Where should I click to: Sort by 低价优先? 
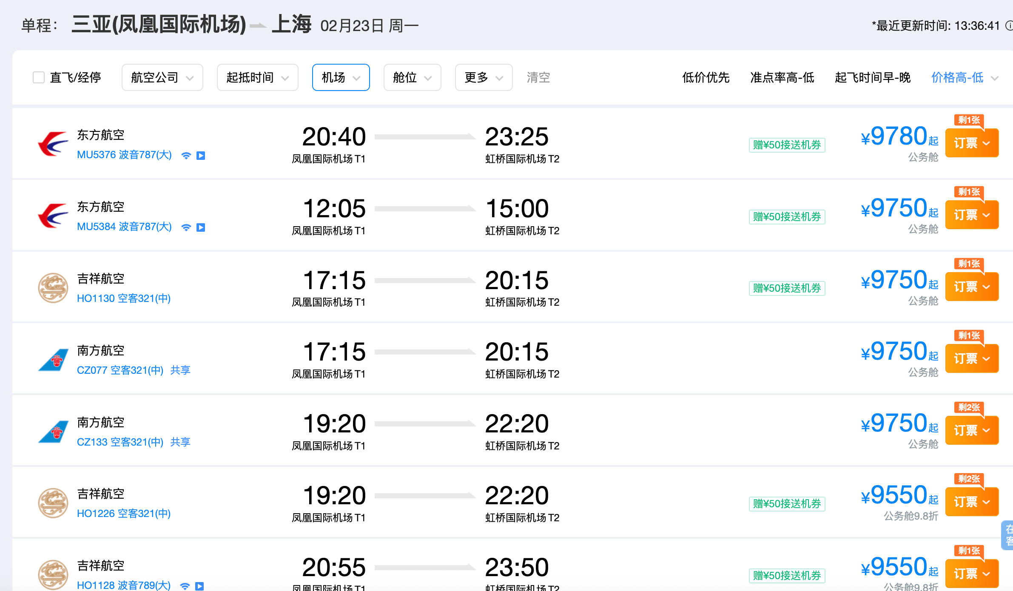coord(706,77)
